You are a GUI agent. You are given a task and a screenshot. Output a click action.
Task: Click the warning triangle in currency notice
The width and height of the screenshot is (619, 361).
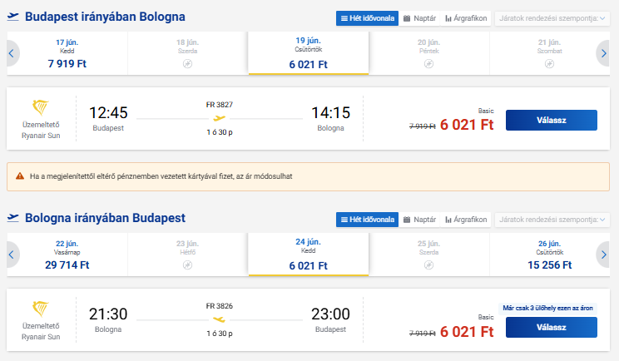pyautogui.click(x=20, y=176)
